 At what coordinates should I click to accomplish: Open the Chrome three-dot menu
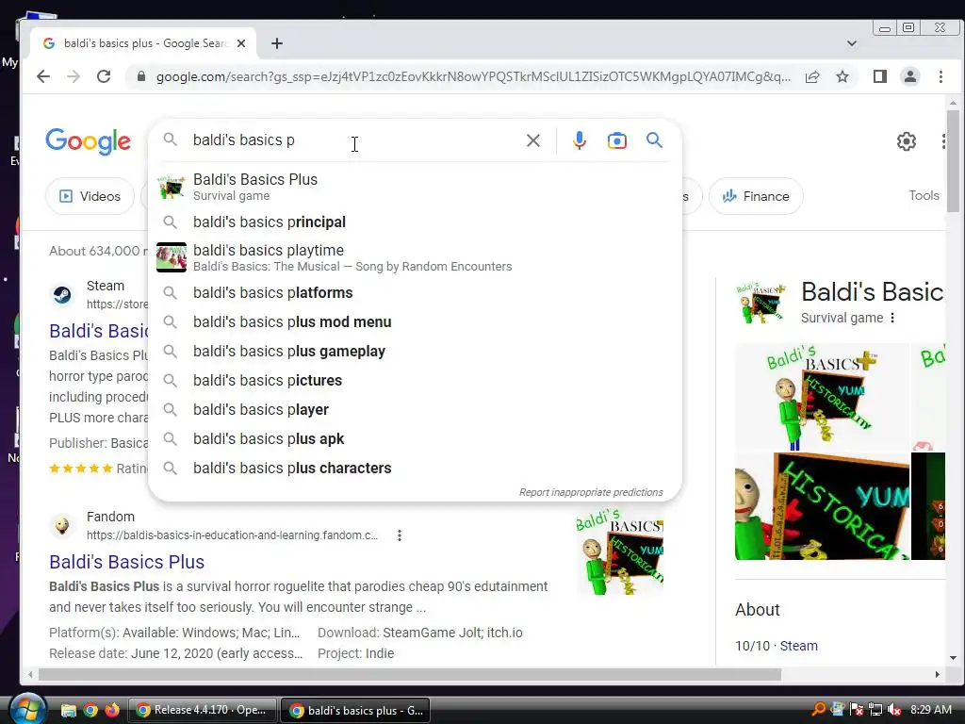click(941, 76)
